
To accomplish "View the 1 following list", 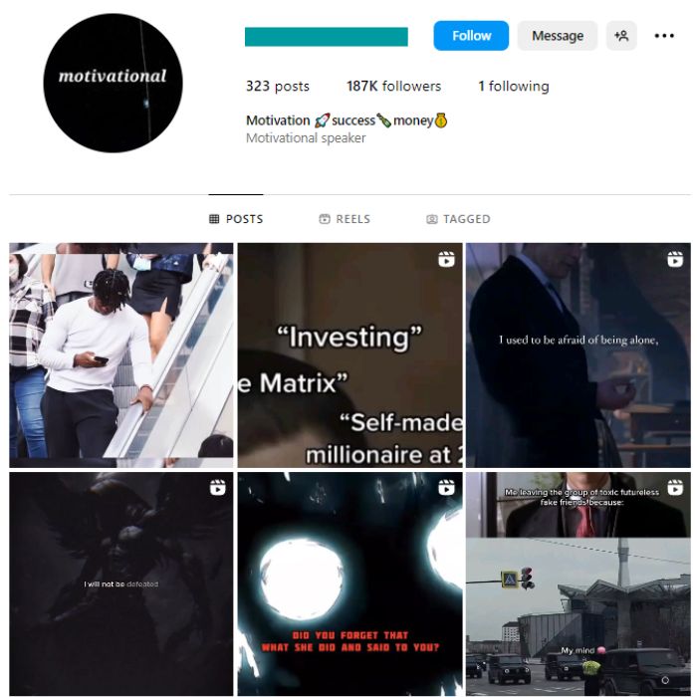I will coord(514,86).
